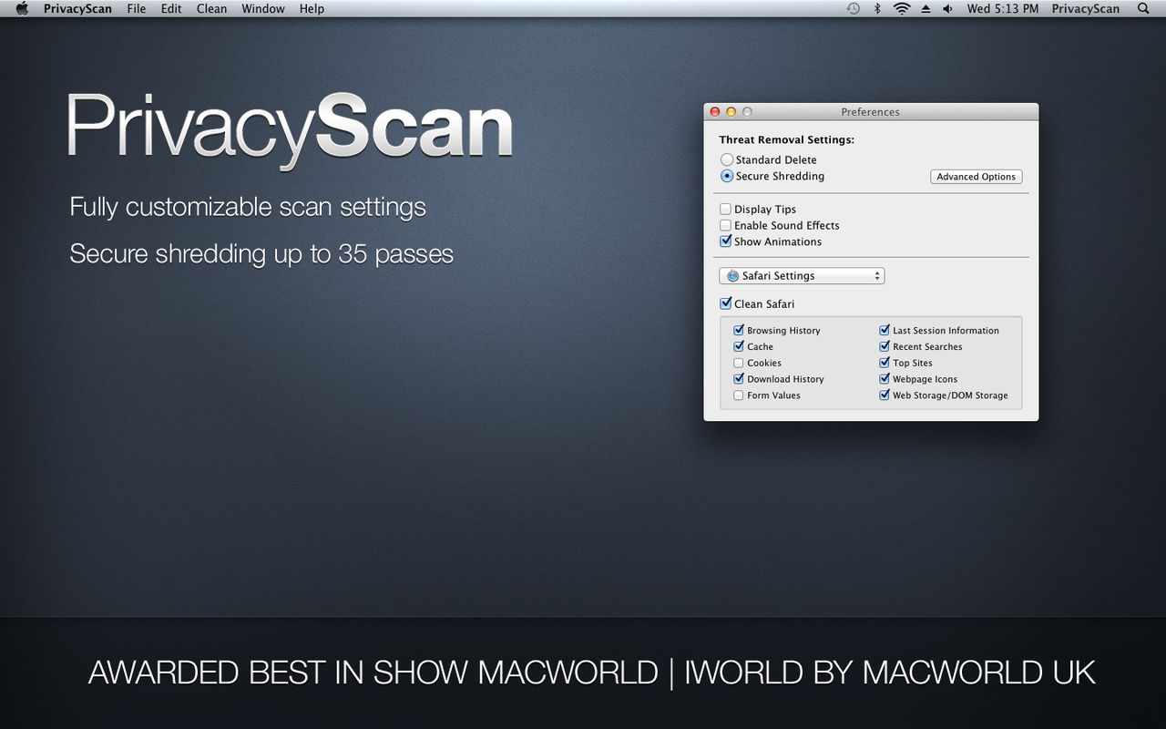Viewport: 1166px width, 729px height.
Task: Click the Preferences window title
Action: tap(870, 112)
